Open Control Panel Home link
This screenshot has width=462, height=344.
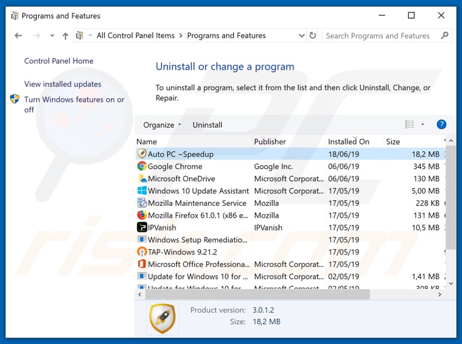point(58,61)
